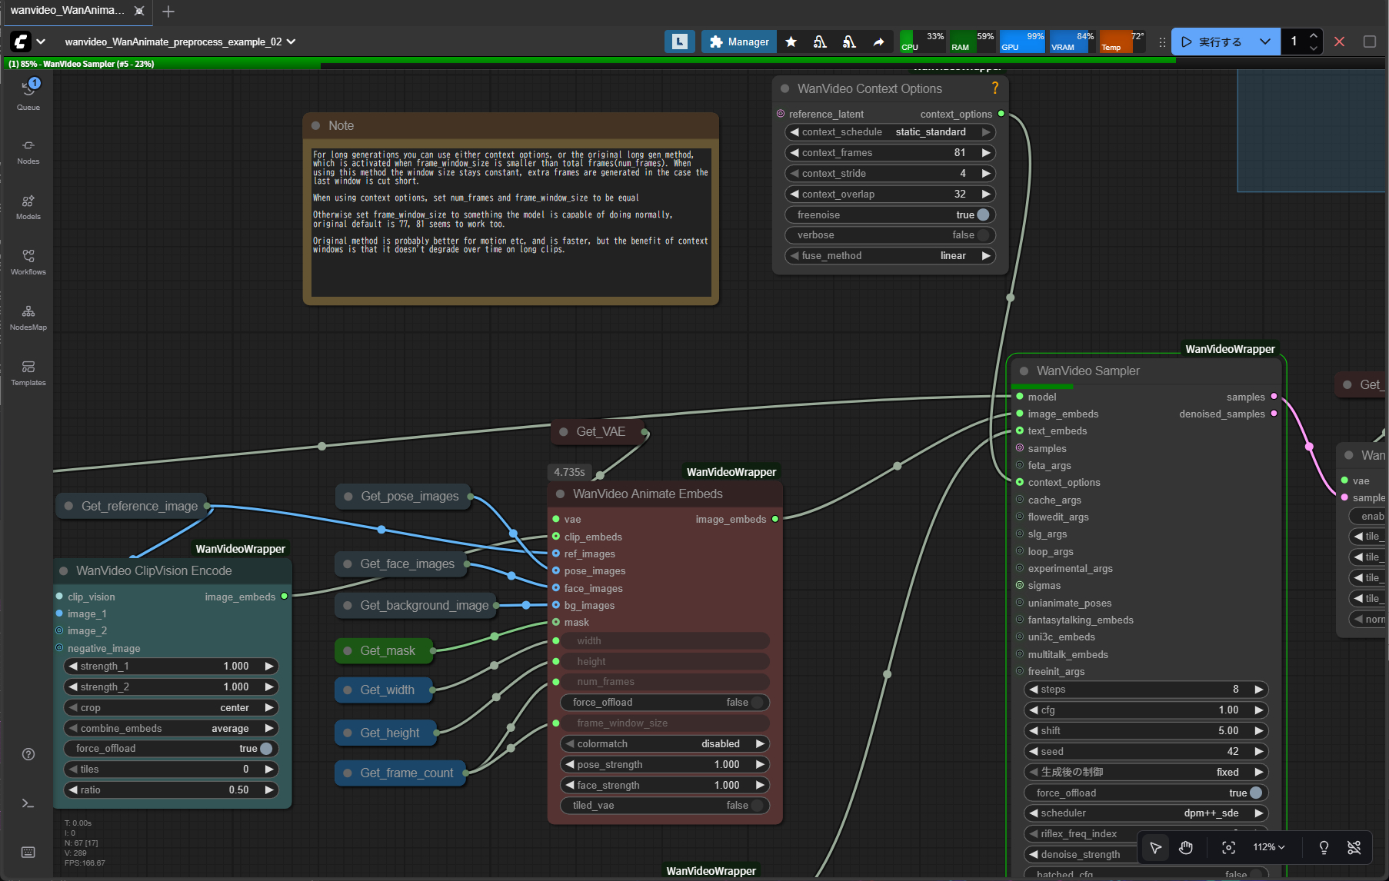The height and width of the screenshot is (881, 1389).
Task: Open a new workflow tab
Action: click(168, 11)
